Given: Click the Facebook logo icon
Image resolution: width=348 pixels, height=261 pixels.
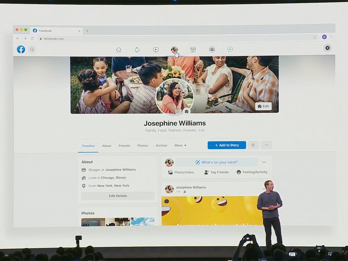Looking at the screenshot, I should click(x=21, y=49).
